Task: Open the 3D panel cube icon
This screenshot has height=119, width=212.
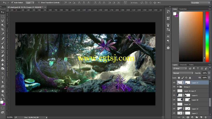Action: click(x=168, y=48)
